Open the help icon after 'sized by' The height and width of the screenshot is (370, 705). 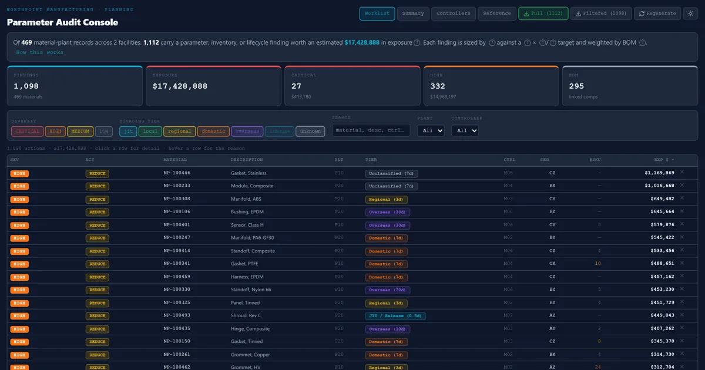point(492,43)
